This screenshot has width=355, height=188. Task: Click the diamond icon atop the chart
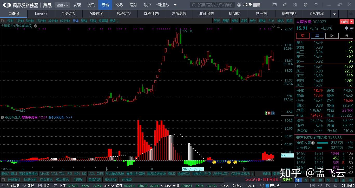tap(273, 26)
